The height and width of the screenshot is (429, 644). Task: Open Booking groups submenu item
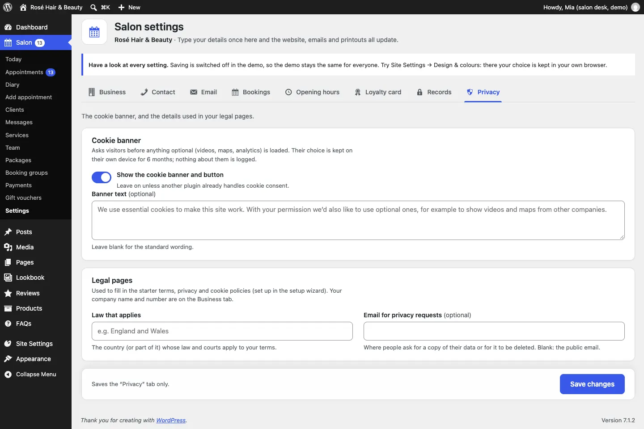pyautogui.click(x=36, y=172)
